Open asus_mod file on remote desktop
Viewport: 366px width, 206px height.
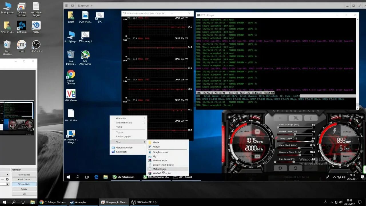click(x=71, y=115)
